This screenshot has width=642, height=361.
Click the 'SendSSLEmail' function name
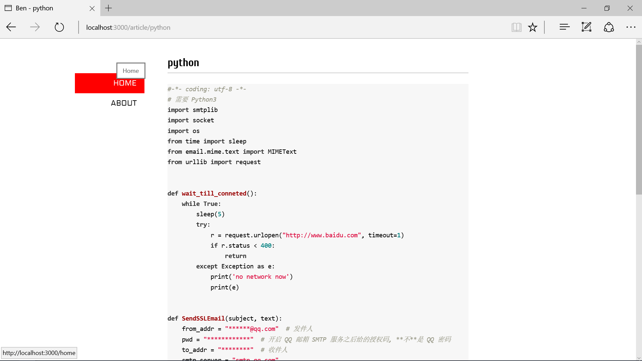click(203, 319)
